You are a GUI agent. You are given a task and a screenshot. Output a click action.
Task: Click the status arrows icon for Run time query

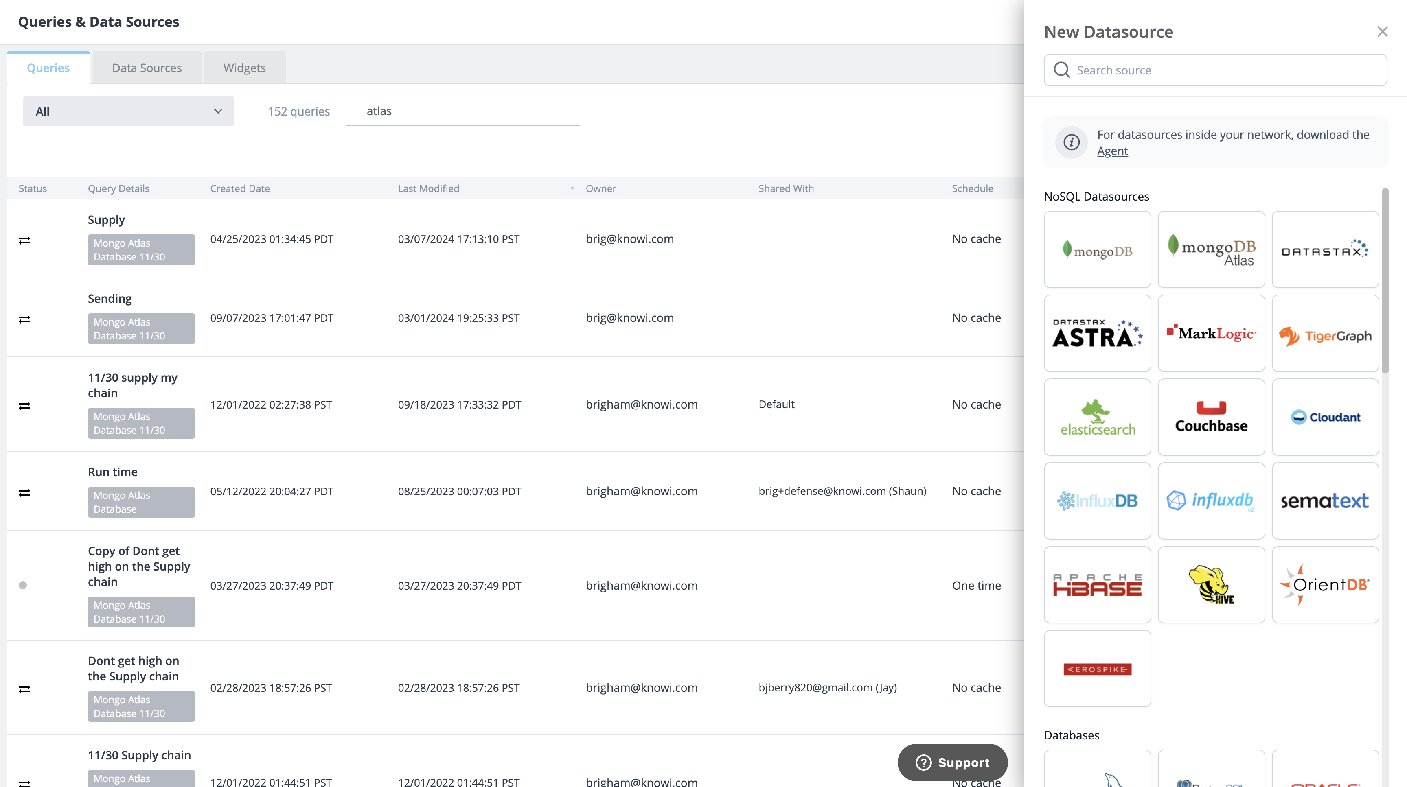point(24,492)
